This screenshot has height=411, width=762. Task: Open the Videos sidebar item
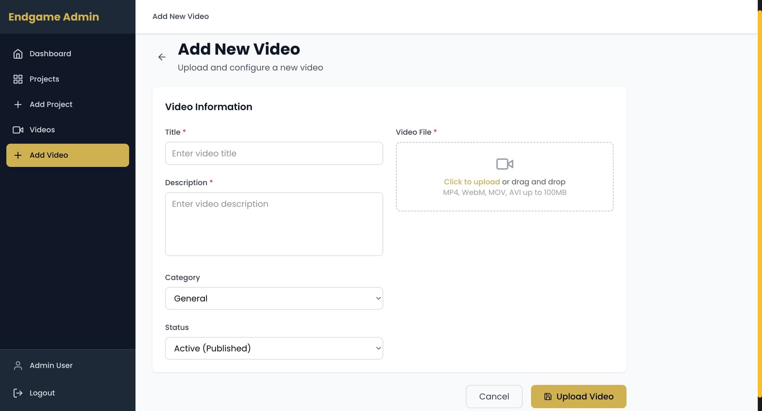pos(42,130)
